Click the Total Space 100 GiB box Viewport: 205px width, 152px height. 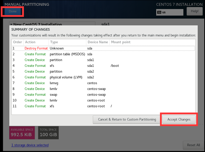(48, 133)
